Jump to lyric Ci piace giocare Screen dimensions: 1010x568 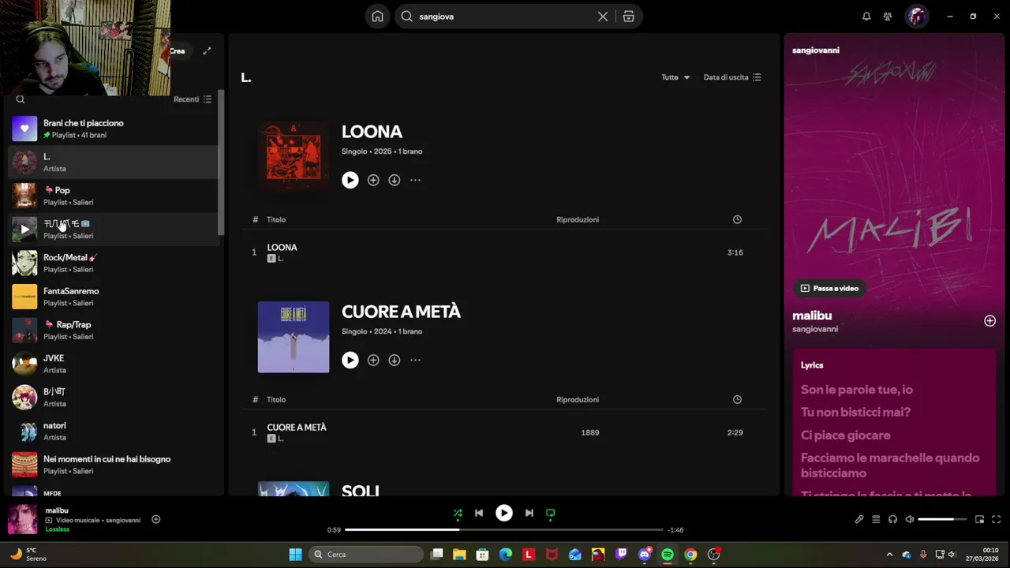[x=845, y=435]
